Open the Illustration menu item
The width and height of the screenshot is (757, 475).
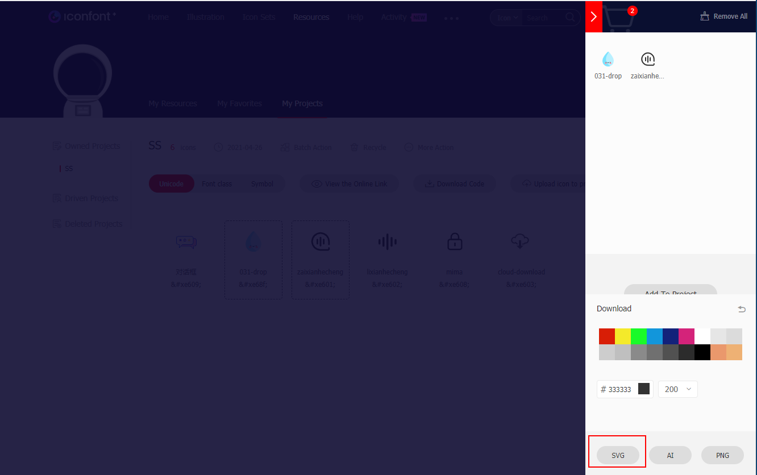pyautogui.click(x=205, y=17)
